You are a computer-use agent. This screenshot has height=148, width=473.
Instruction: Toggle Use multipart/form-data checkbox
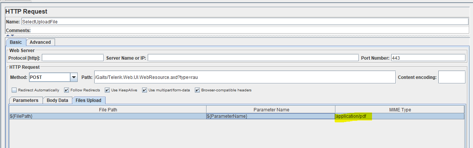click(145, 90)
